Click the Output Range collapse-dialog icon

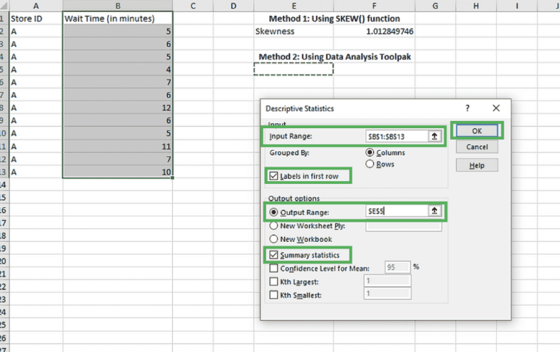(435, 211)
